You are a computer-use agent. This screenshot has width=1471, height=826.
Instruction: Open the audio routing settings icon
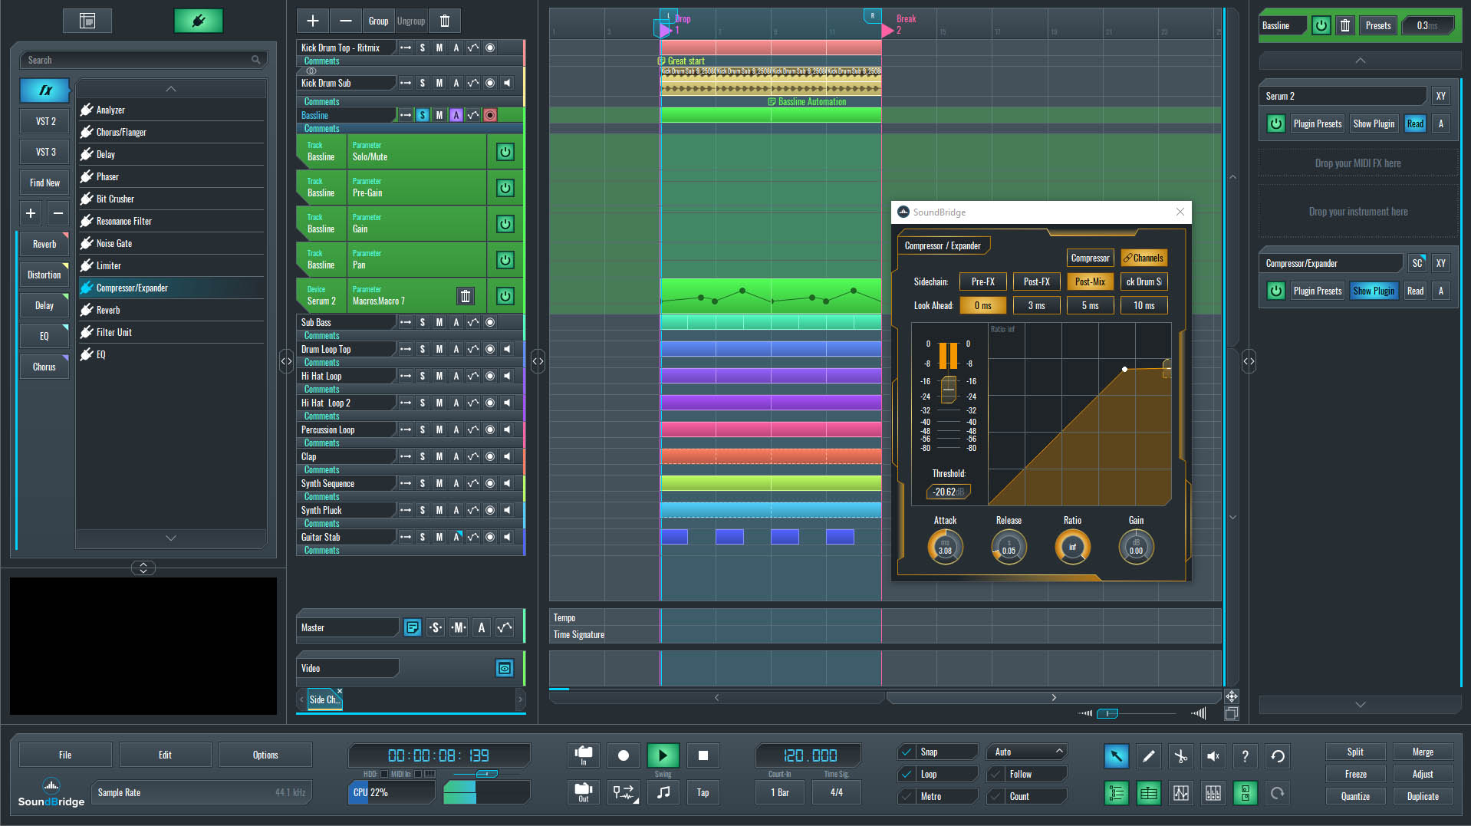click(623, 792)
